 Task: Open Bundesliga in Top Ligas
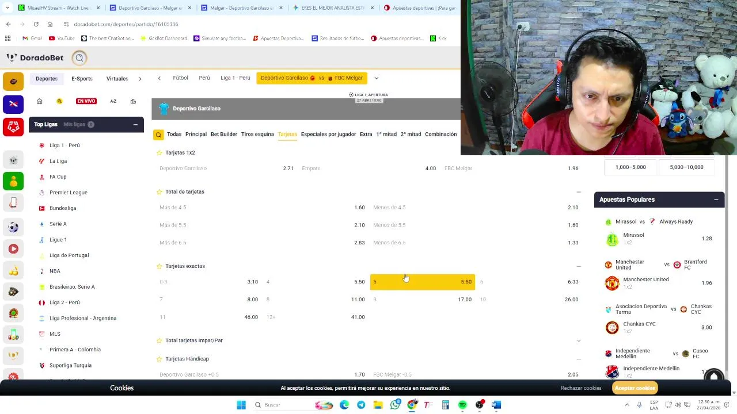click(x=63, y=208)
